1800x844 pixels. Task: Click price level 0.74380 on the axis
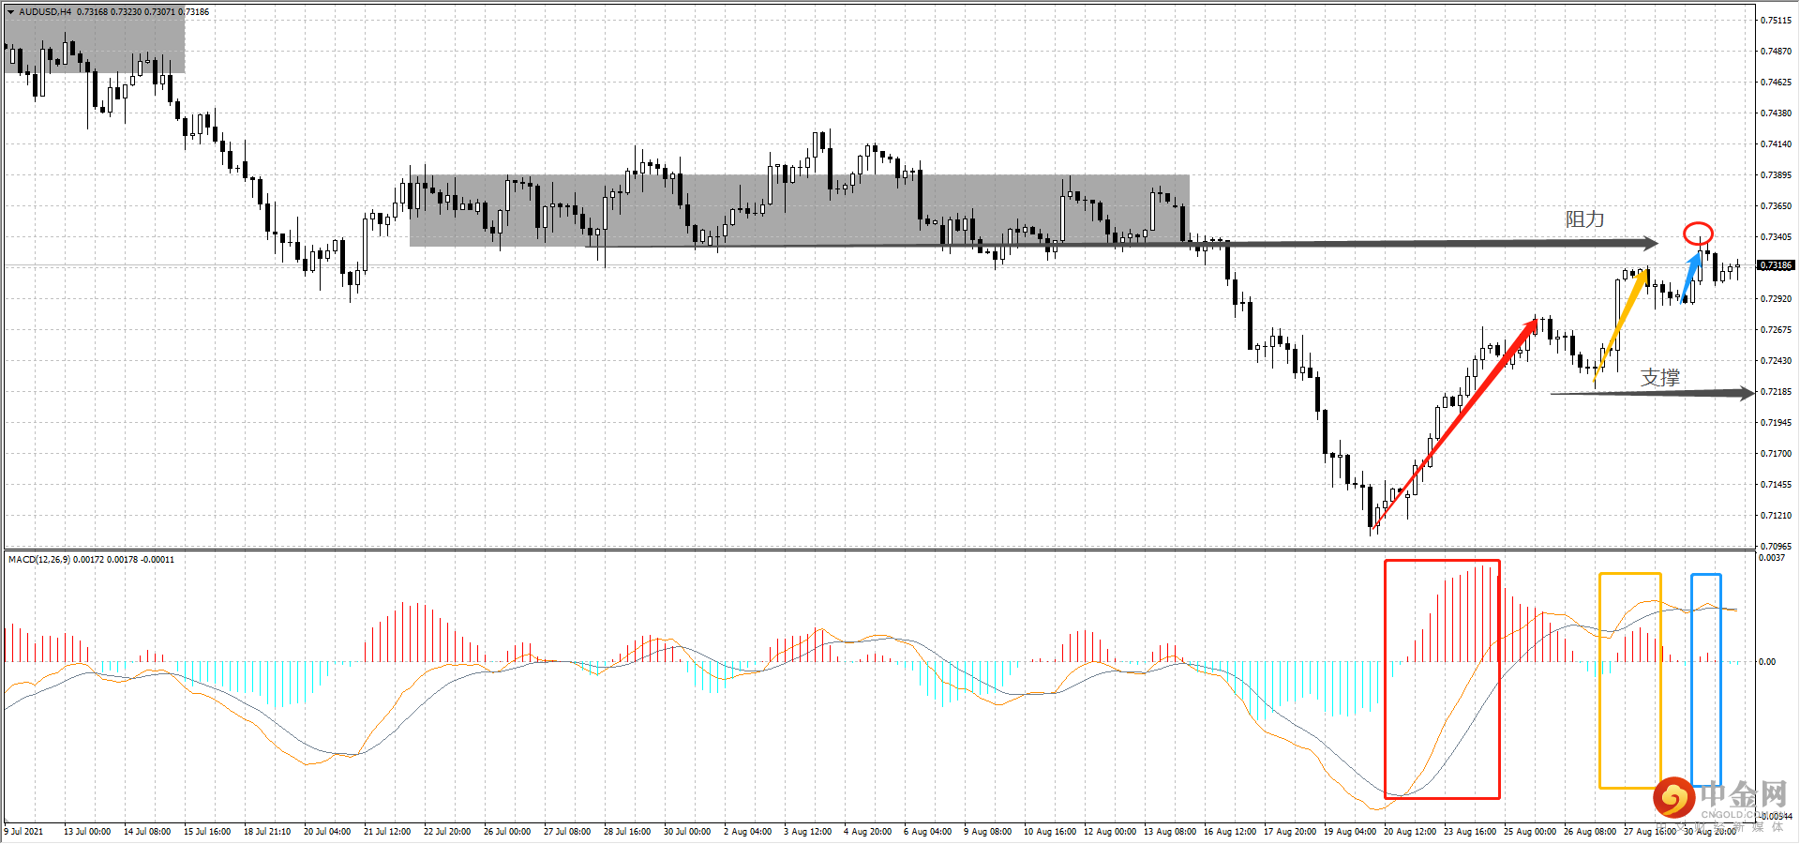tap(1776, 113)
